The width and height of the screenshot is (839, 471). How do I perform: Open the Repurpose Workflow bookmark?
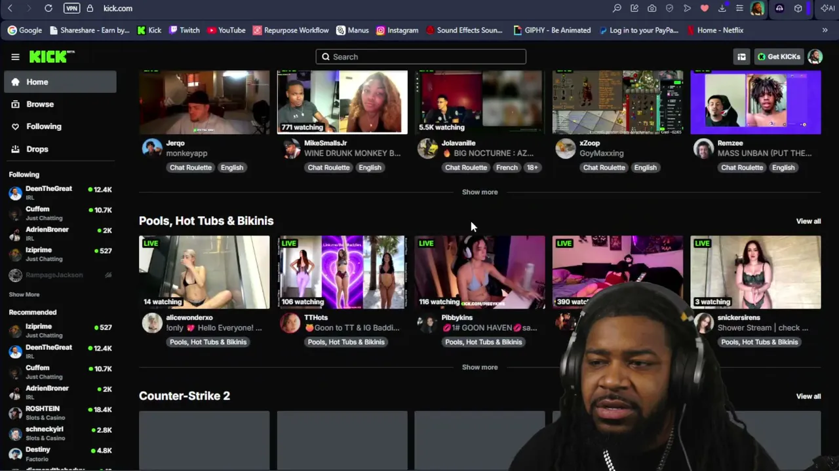[x=291, y=30]
